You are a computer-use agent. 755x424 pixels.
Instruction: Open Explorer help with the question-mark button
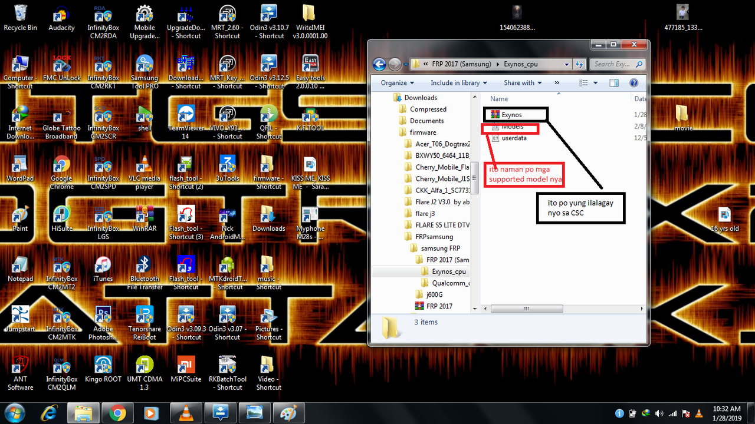[x=634, y=83]
